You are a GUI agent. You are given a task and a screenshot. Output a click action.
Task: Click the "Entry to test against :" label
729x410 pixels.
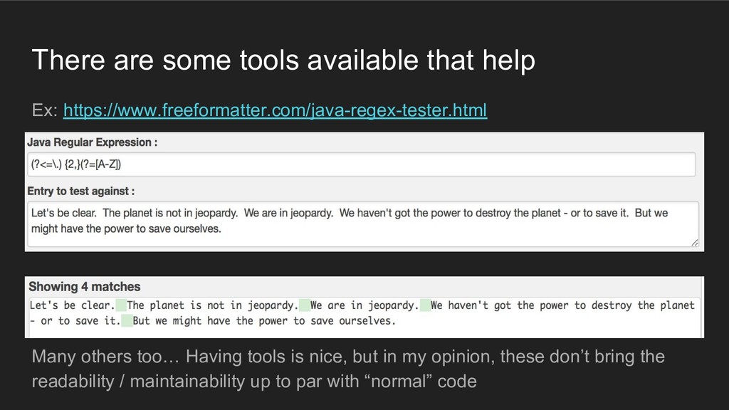click(81, 191)
